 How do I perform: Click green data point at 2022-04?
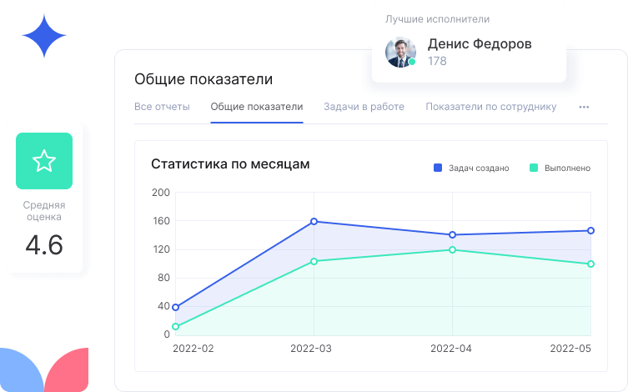[x=452, y=249]
